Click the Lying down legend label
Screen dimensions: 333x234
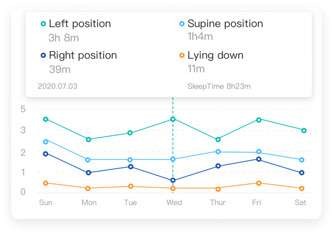[215, 55]
